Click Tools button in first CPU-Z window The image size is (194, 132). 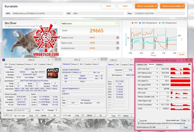tap(31, 116)
